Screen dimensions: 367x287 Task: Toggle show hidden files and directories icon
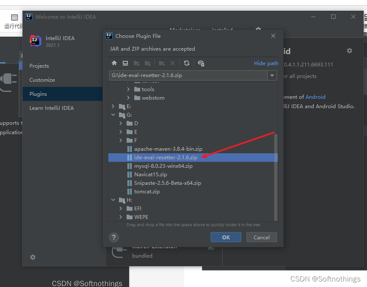(x=201, y=63)
